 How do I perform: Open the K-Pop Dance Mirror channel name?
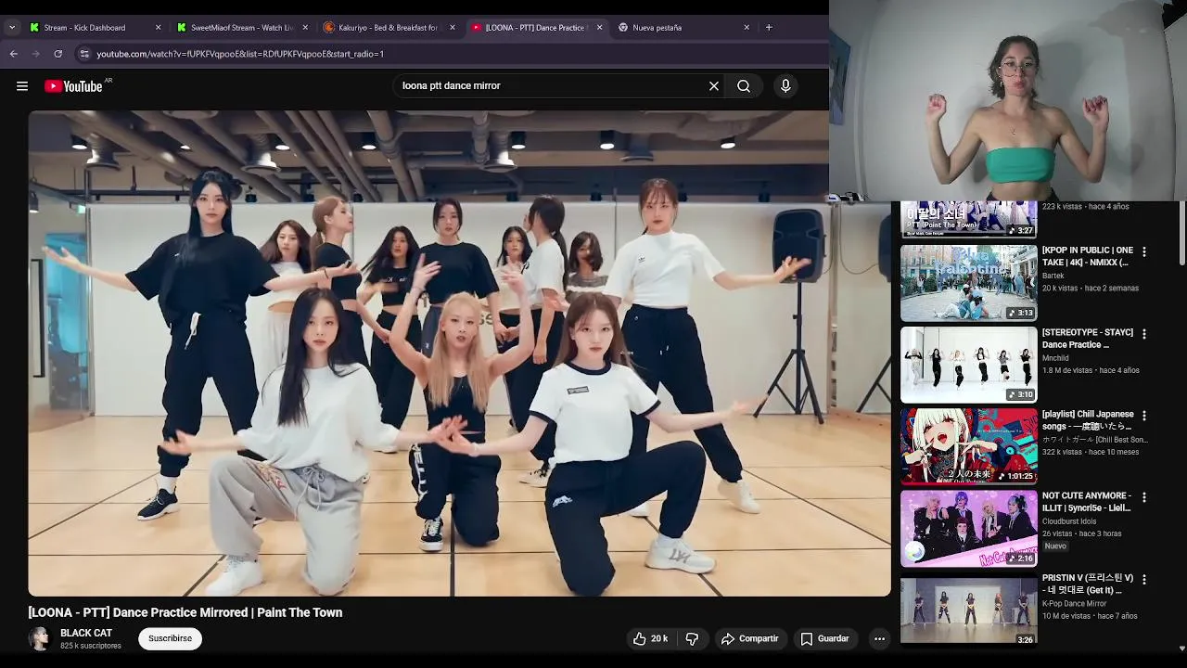pos(1074,604)
